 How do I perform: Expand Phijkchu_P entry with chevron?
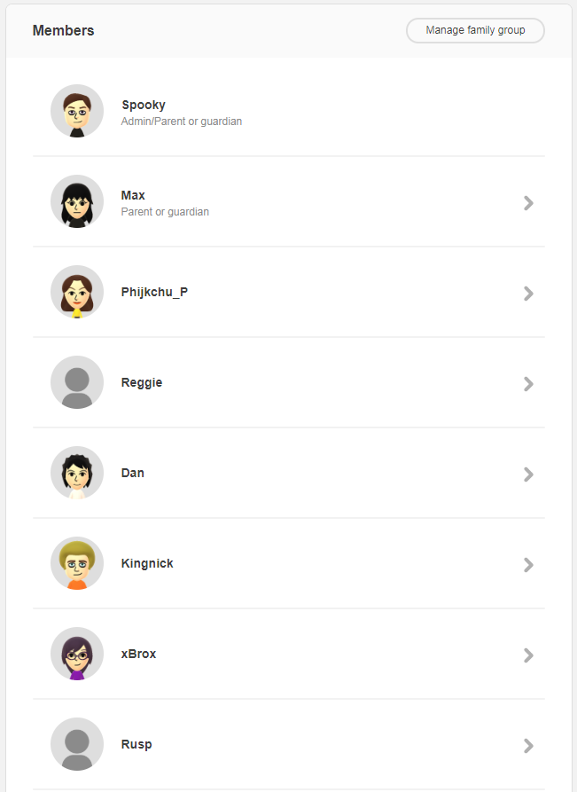pyautogui.click(x=528, y=294)
